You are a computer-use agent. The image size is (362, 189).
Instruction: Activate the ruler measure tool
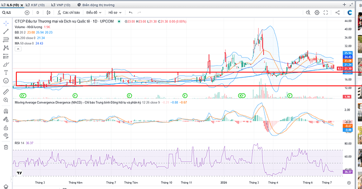(6, 92)
